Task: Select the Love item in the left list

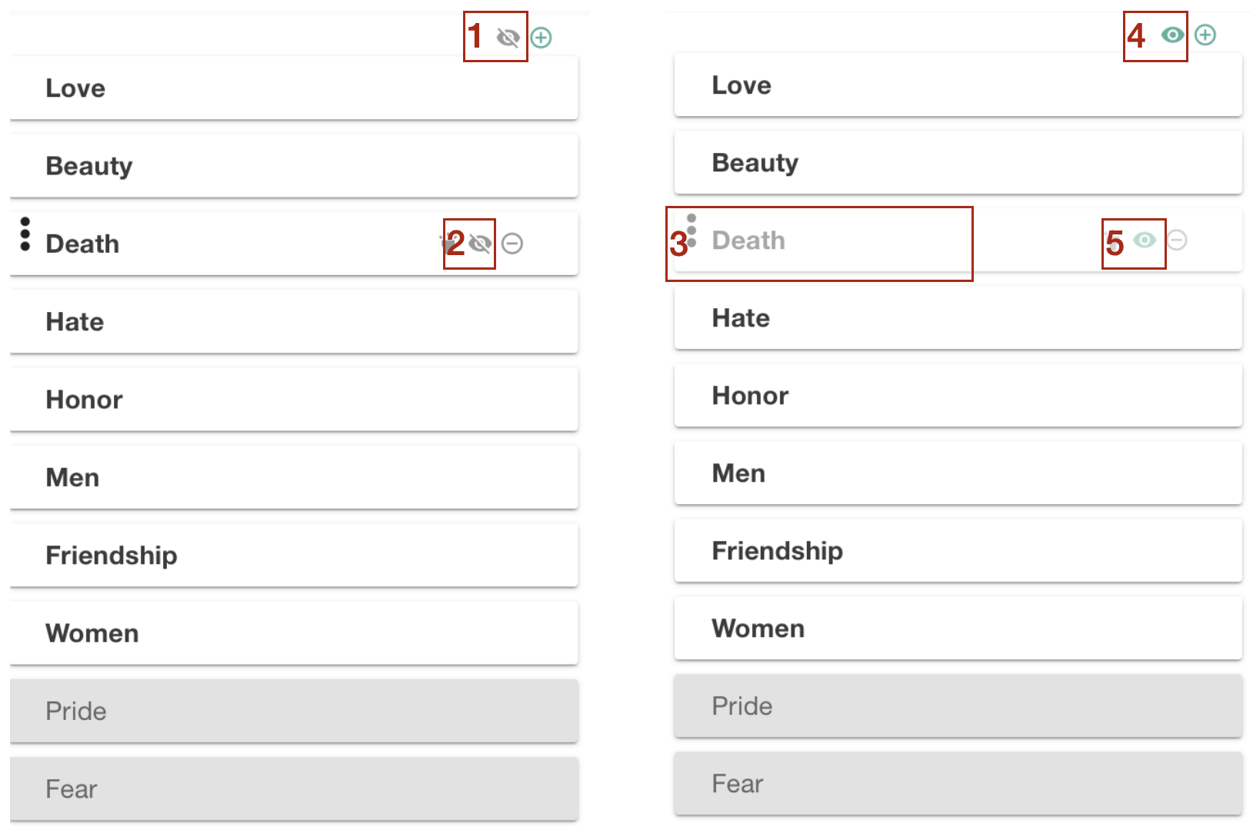Action: coord(75,88)
